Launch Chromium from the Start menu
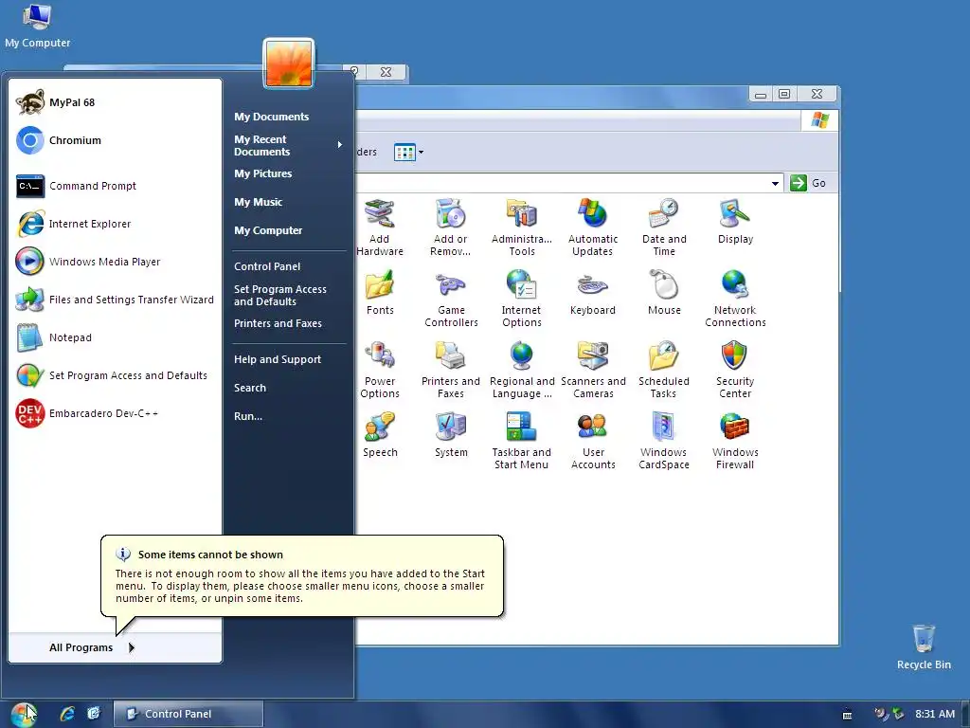The width and height of the screenshot is (970, 728). coord(116,140)
